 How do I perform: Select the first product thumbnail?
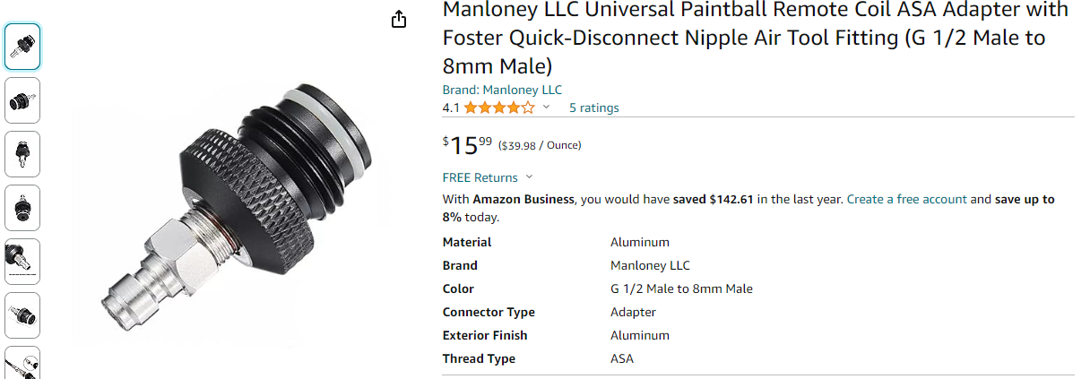[22, 46]
